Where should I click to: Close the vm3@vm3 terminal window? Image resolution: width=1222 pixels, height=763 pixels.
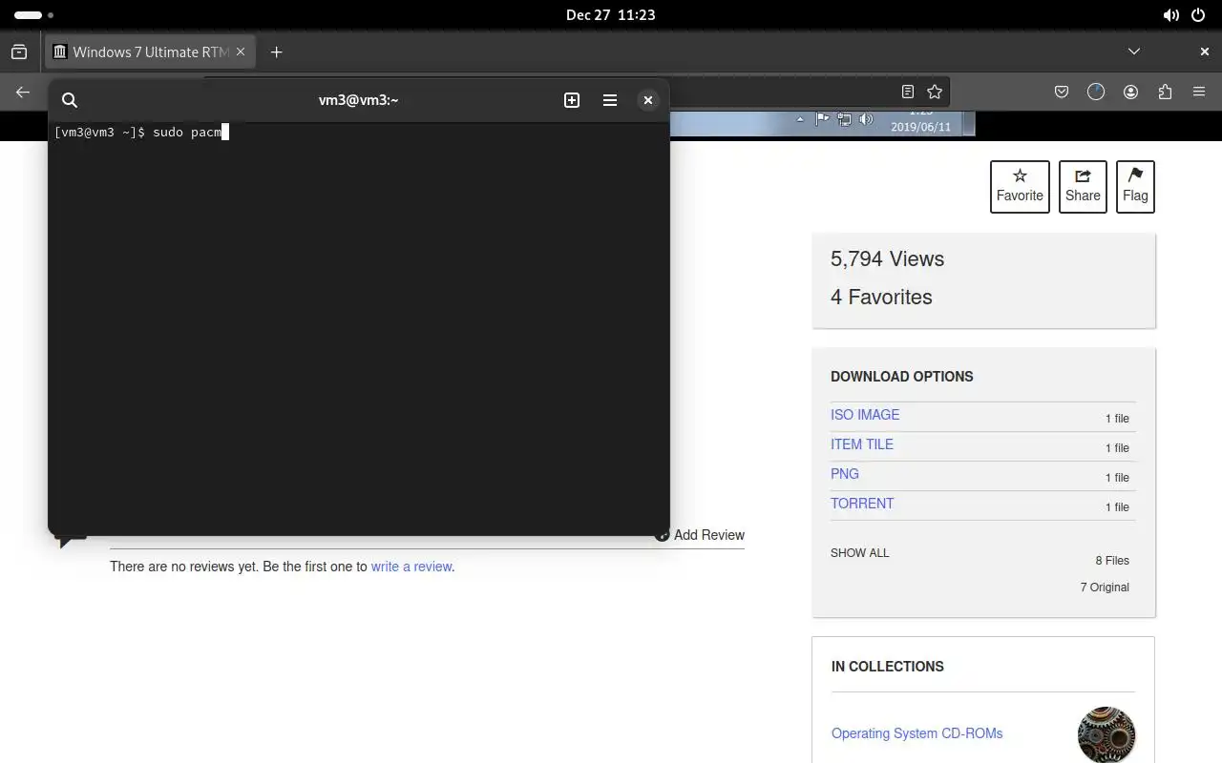click(x=648, y=100)
